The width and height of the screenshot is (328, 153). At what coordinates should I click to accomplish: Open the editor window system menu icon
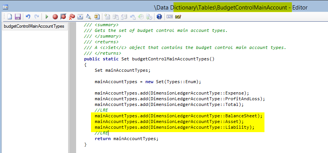tap(5, 7)
